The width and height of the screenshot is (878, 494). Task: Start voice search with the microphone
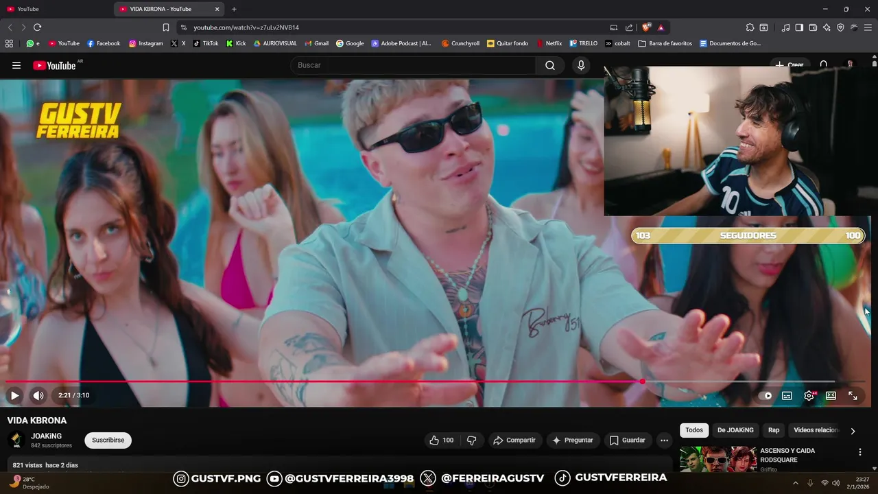click(581, 65)
